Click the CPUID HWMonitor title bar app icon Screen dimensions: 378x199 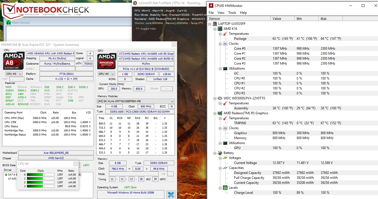pos(211,6)
